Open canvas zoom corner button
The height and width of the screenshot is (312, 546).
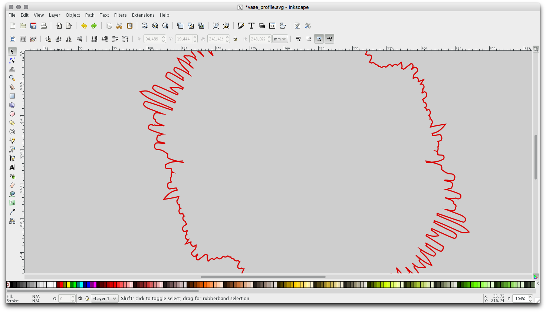click(536, 49)
